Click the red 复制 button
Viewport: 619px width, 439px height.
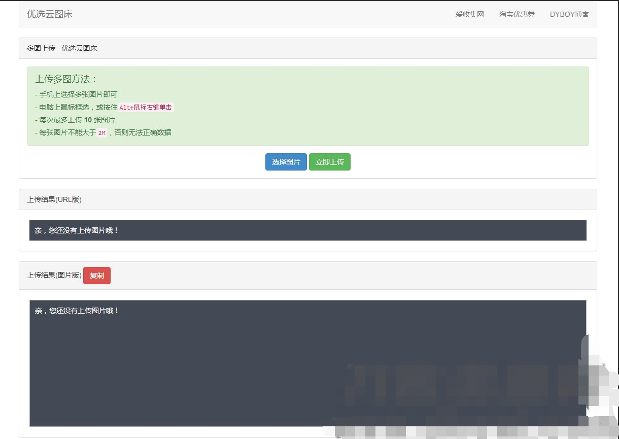click(x=96, y=276)
